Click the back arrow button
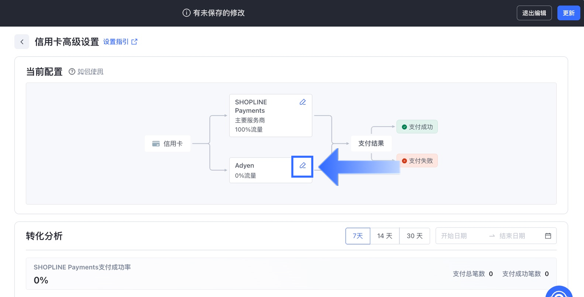584x297 pixels. tap(22, 42)
